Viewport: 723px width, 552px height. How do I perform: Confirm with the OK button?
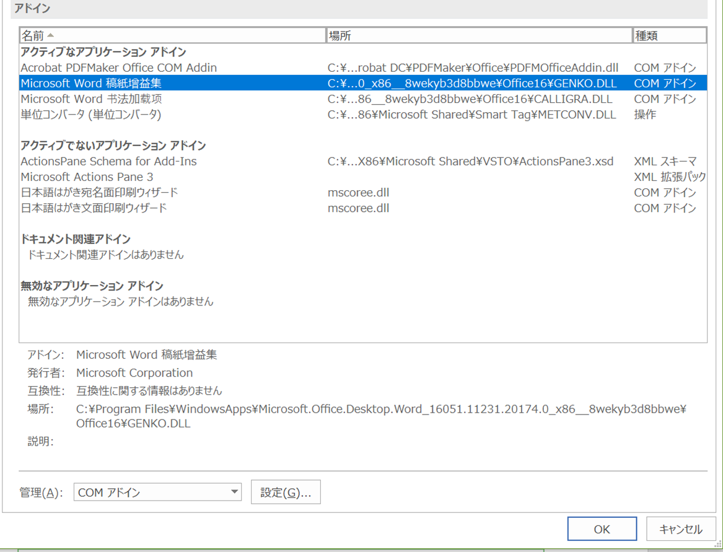pyautogui.click(x=602, y=528)
